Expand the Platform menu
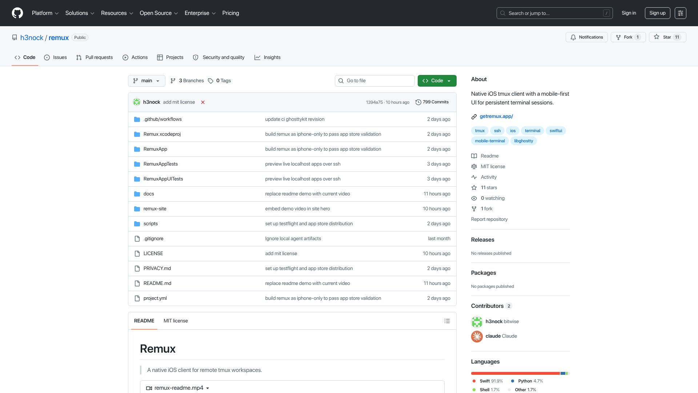This screenshot has height=393, width=698. coord(45,13)
